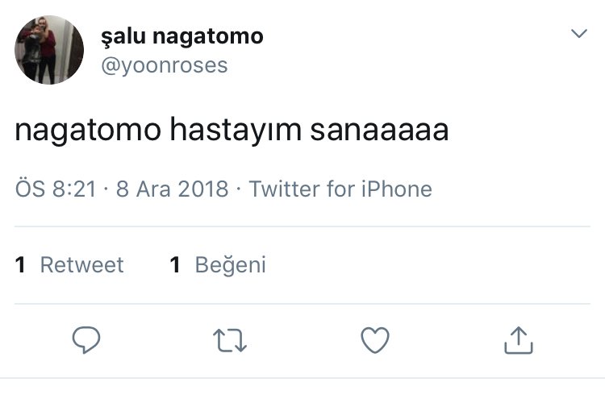The image size is (605, 403).
Task: Like the tweet with the heart icon
Action: (374, 341)
